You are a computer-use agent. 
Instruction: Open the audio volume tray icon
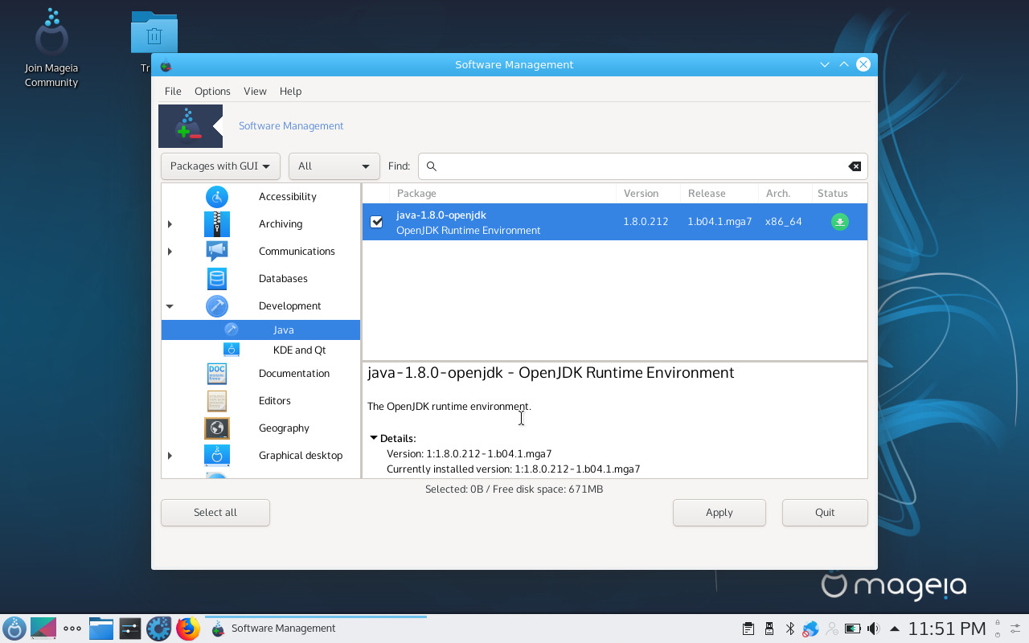pos(873,629)
